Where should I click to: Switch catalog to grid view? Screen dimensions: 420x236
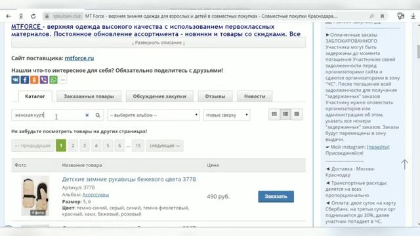pyautogui.click(x=274, y=114)
